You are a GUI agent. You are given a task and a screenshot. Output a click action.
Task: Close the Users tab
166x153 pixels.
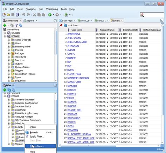click(x=122, y=20)
